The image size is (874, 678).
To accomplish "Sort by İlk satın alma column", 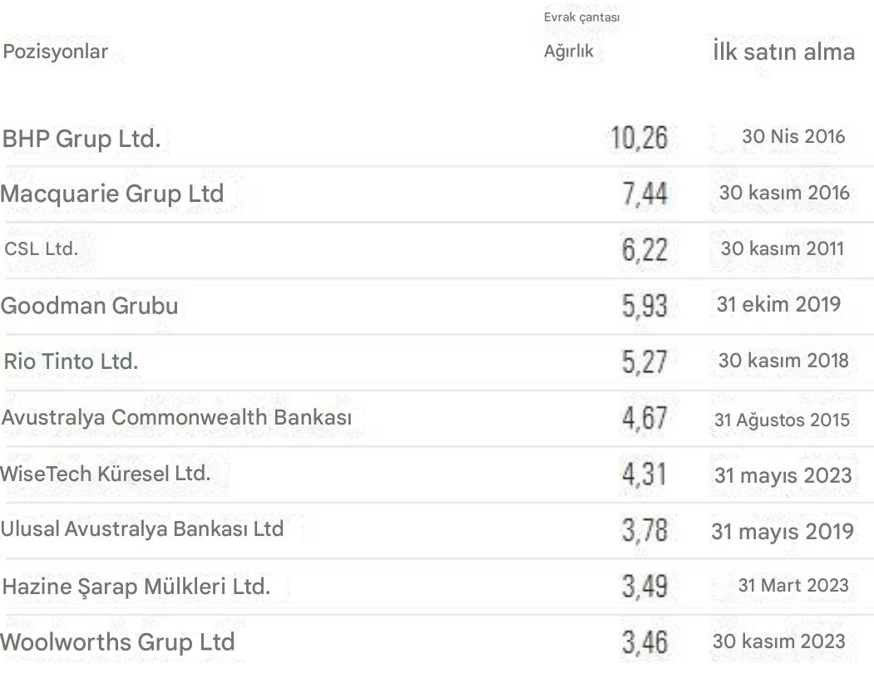I will tap(783, 52).
